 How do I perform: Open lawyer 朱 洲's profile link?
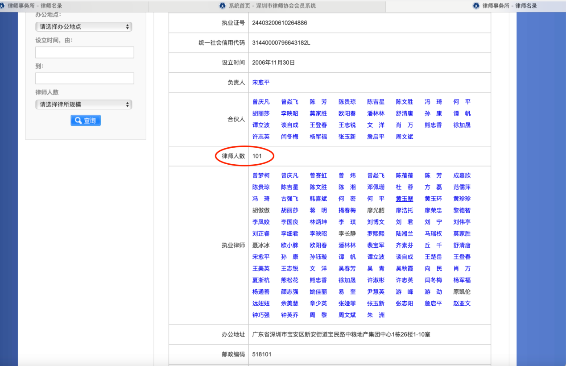point(376,315)
